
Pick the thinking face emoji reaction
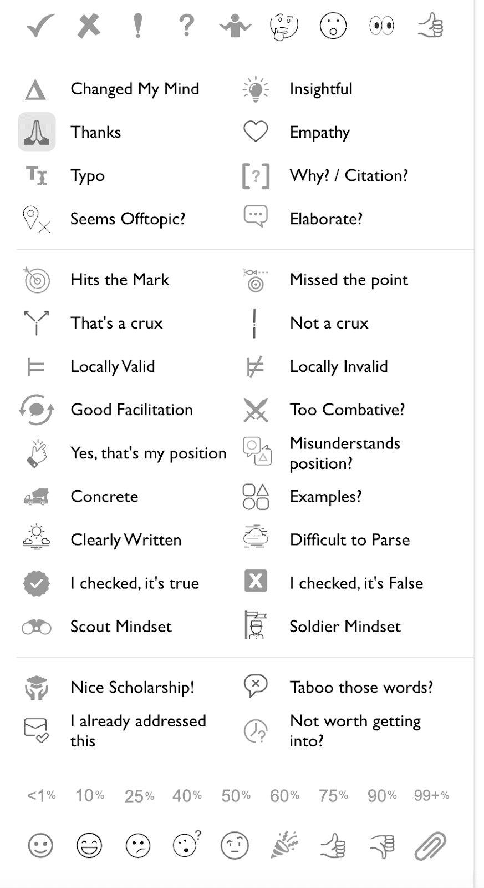(284, 26)
